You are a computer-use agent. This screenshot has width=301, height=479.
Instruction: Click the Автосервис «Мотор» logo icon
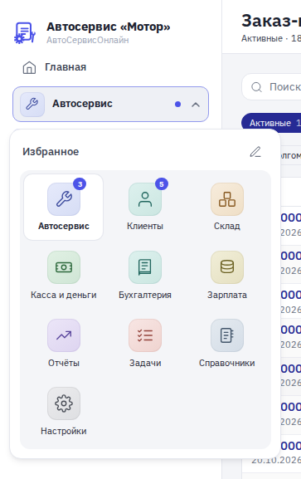pyautogui.click(x=25, y=32)
